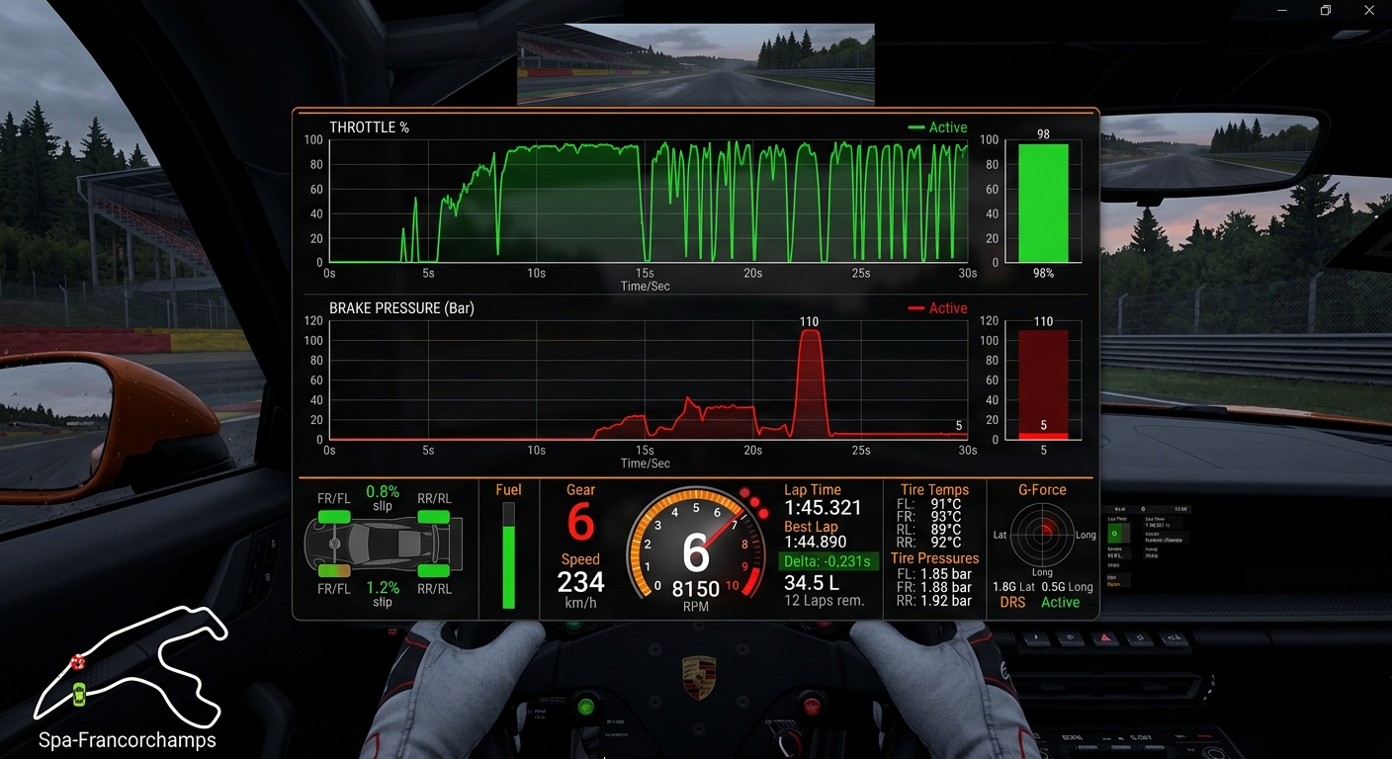Click the red Gear 6 indicator

[x=580, y=523]
